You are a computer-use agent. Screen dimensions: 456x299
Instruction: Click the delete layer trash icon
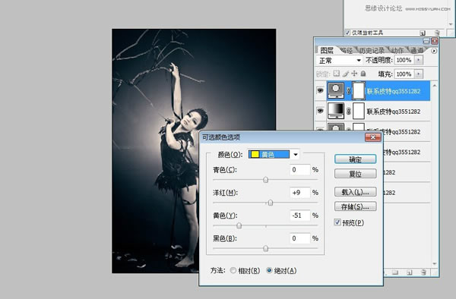pyautogui.click(x=423, y=272)
